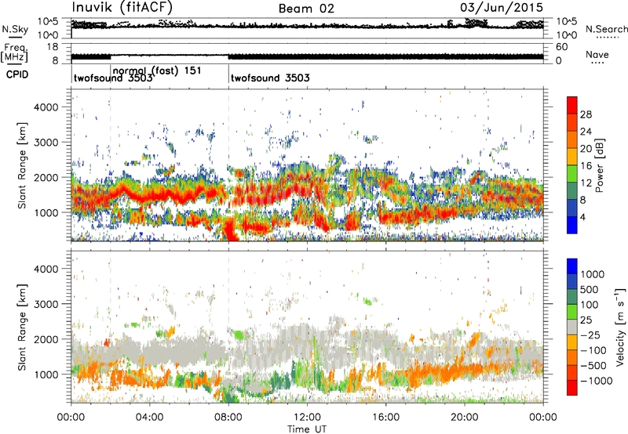628x434 pixels.
Task: Select the 'Beam 02' heading
Action: [306, 9]
